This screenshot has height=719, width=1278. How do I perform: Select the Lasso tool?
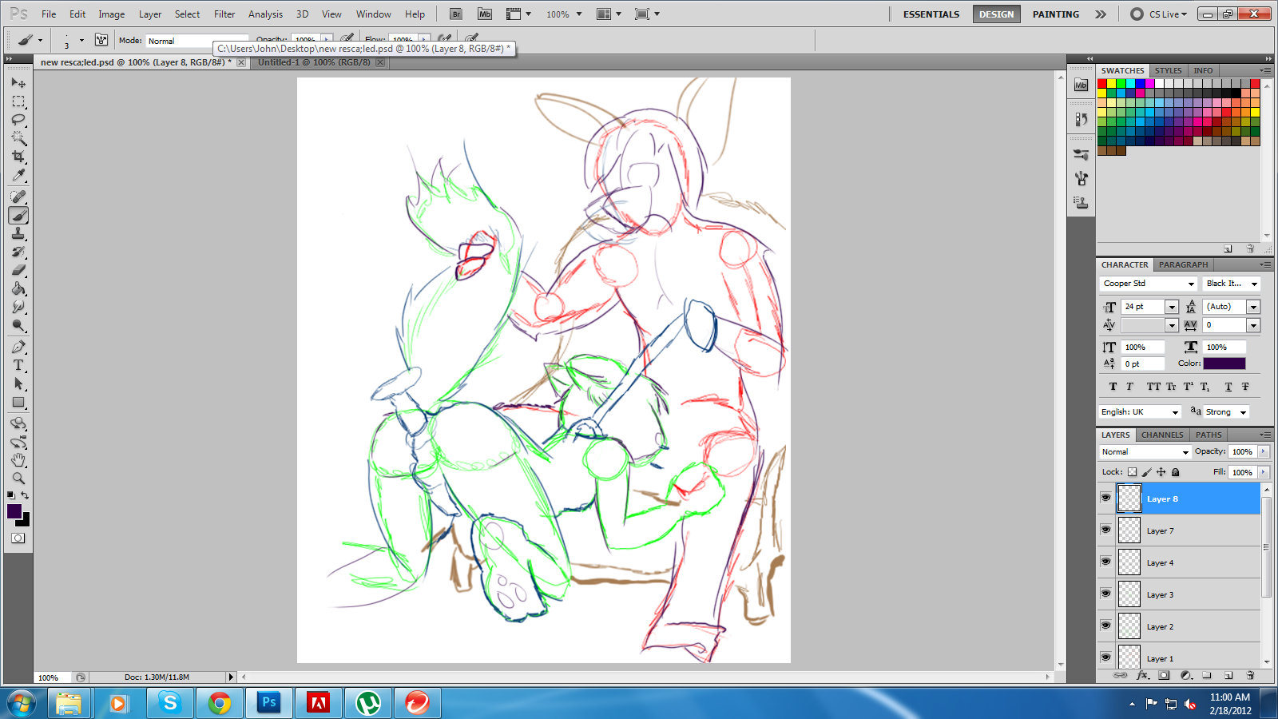point(18,120)
